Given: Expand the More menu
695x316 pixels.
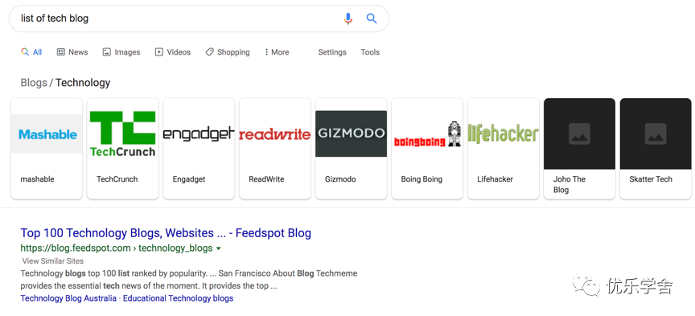Looking at the screenshot, I should (x=277, y=52).
